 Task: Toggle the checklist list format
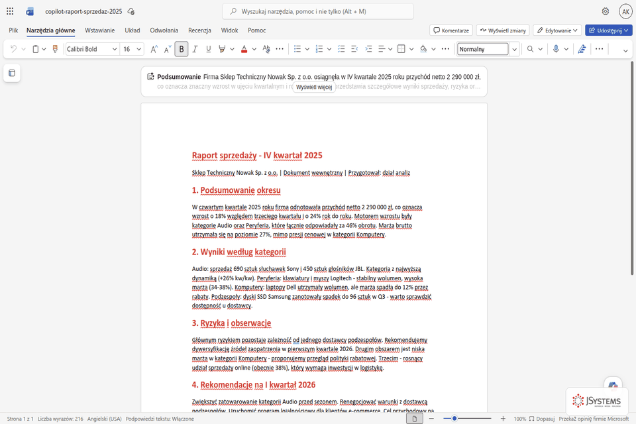(x=341, y=49)
